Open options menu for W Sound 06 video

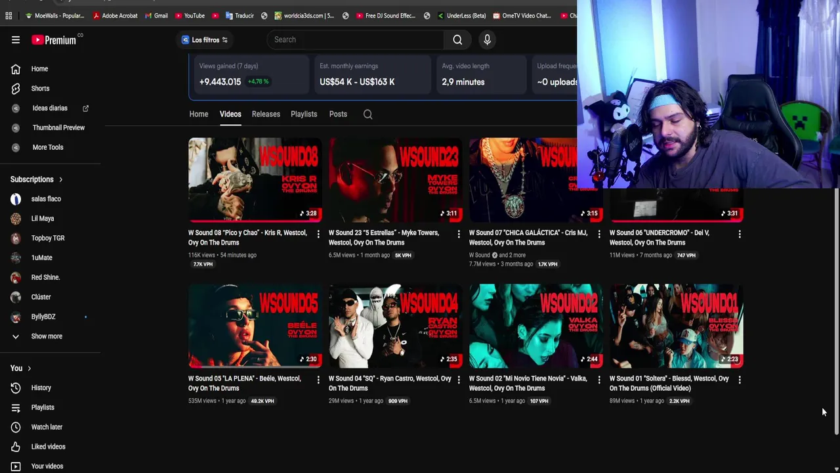[740, 234]
